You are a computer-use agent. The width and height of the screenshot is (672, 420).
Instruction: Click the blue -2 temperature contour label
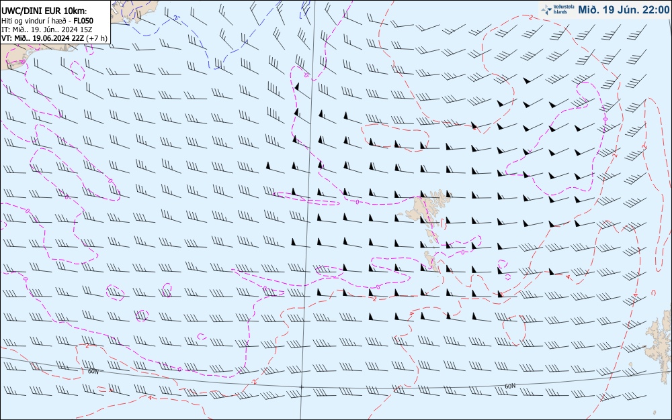(x=176, y=18)
